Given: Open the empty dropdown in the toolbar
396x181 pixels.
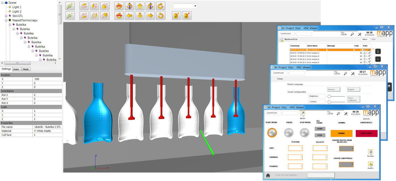Looking at the screenshot, I should tap(185, 6).
